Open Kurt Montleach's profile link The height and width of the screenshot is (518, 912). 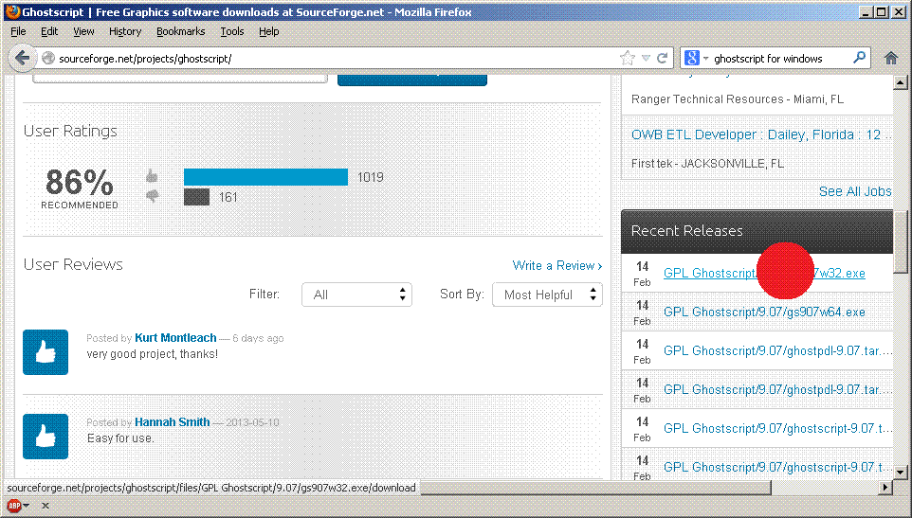[x=175, y=337]
